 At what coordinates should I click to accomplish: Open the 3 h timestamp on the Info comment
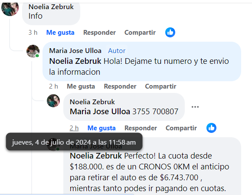[x=33, y=33]
